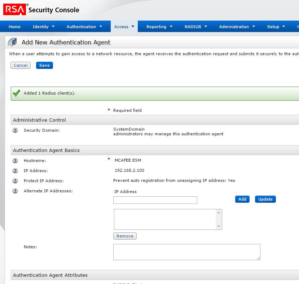
Task: Go to the Home tab
Action: [14, 26]
